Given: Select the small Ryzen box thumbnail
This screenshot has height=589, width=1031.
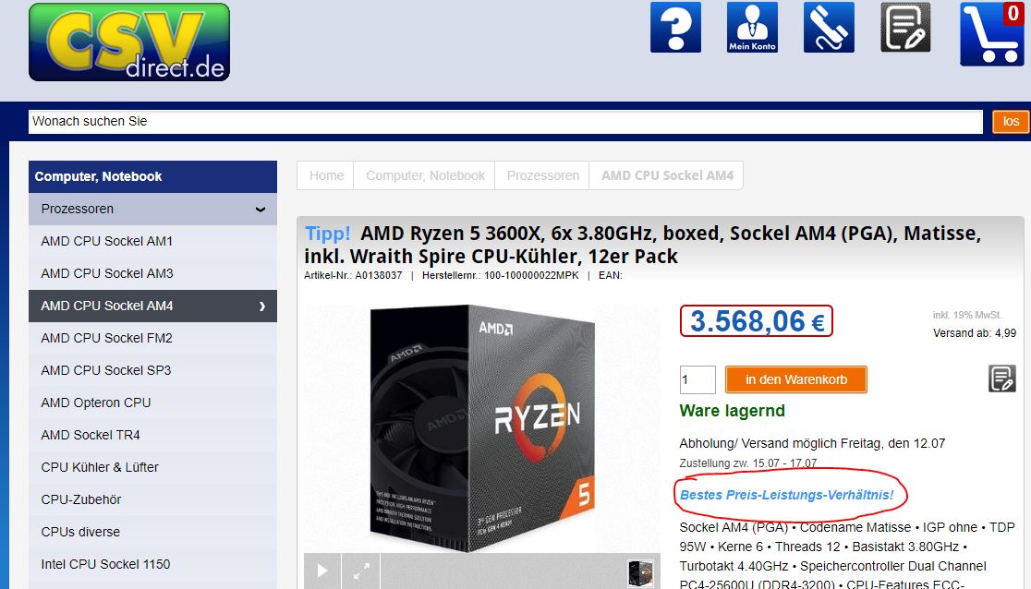Looking at the screenshot, I should pos(640,572).
